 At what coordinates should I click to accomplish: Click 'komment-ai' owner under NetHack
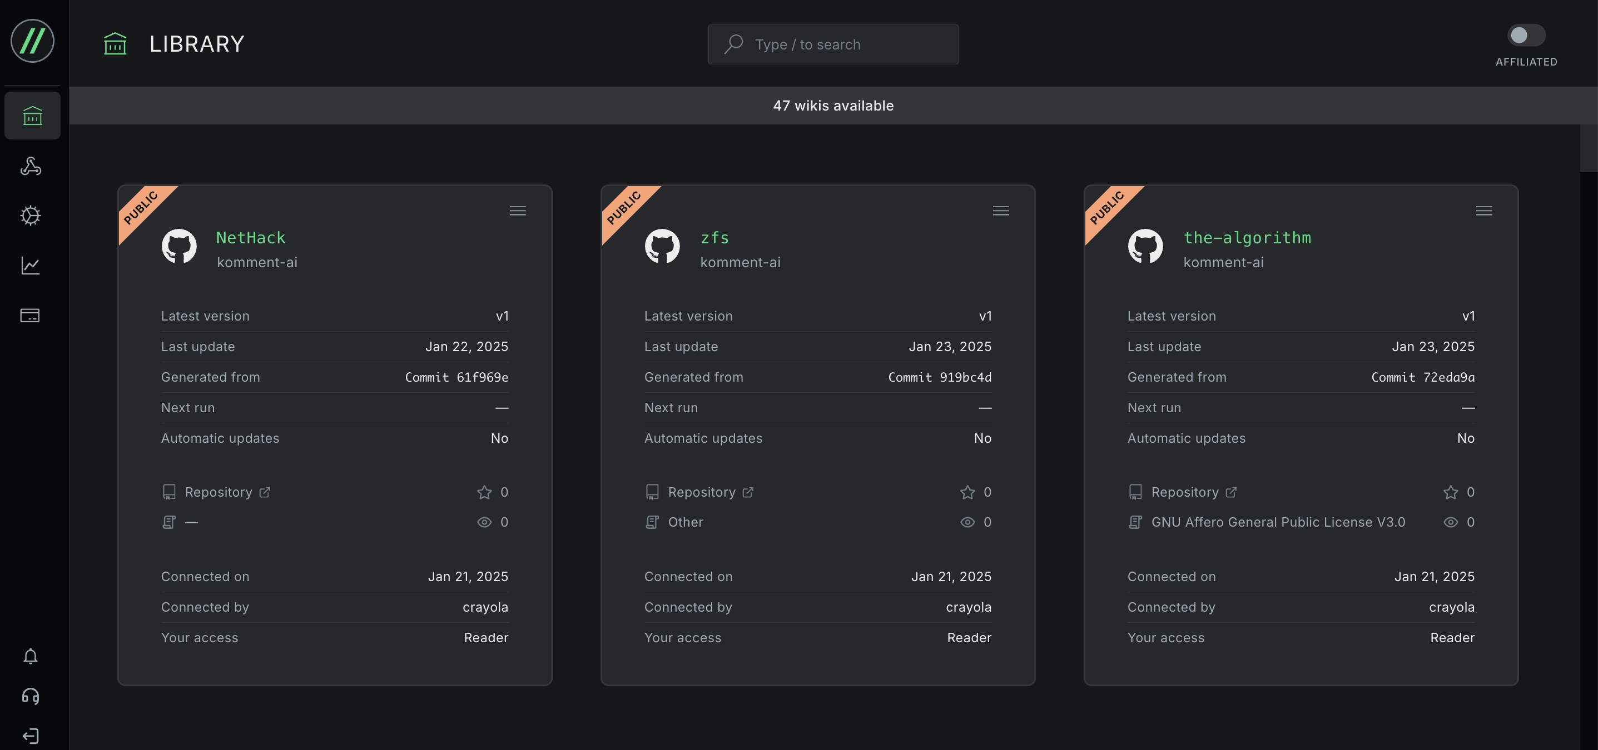(257, 262)
